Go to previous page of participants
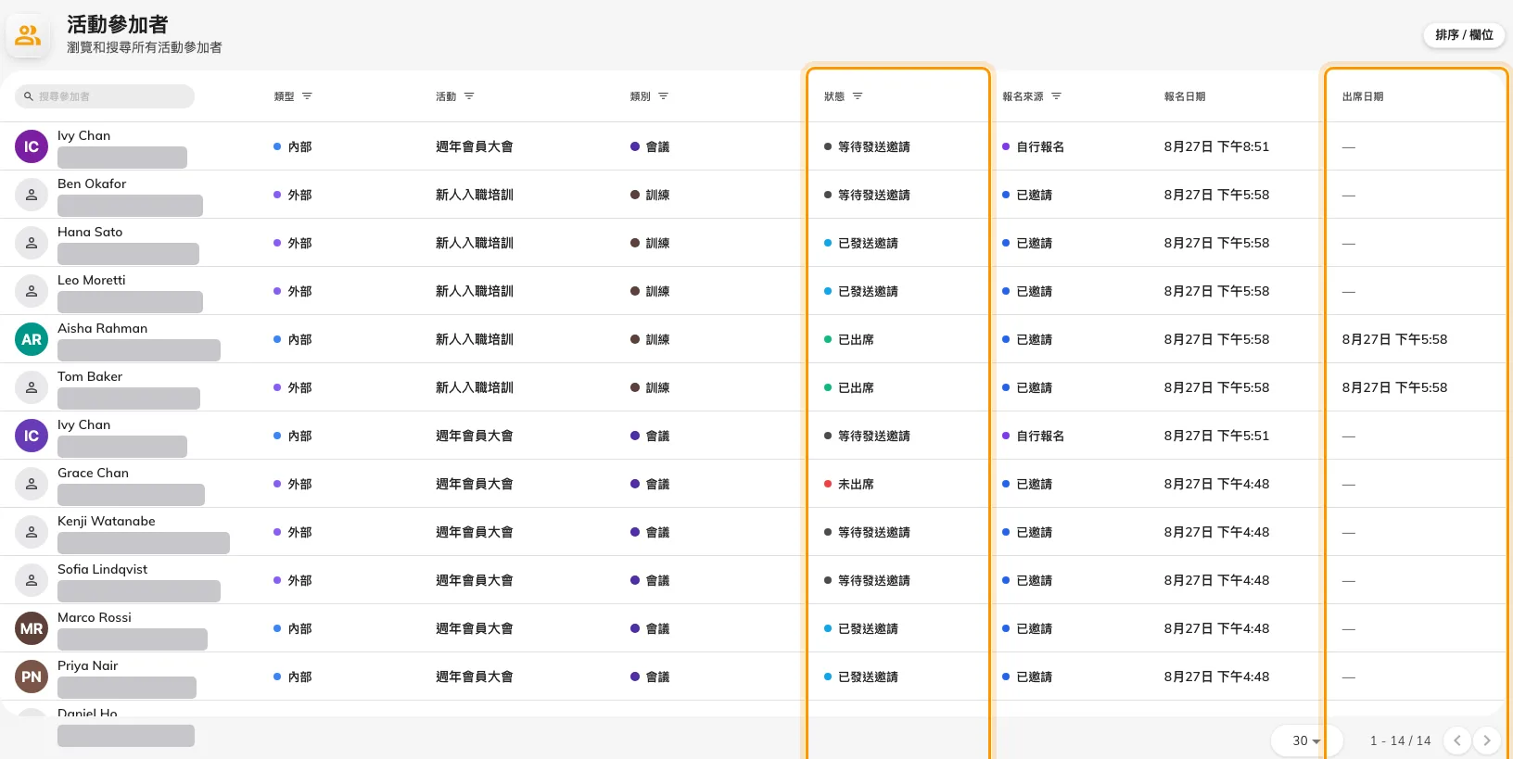 tap(1457, 740)
